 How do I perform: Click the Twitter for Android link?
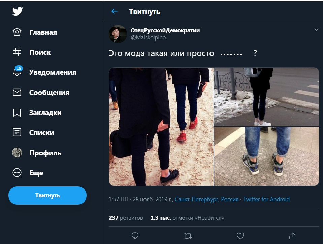(266, 199)
